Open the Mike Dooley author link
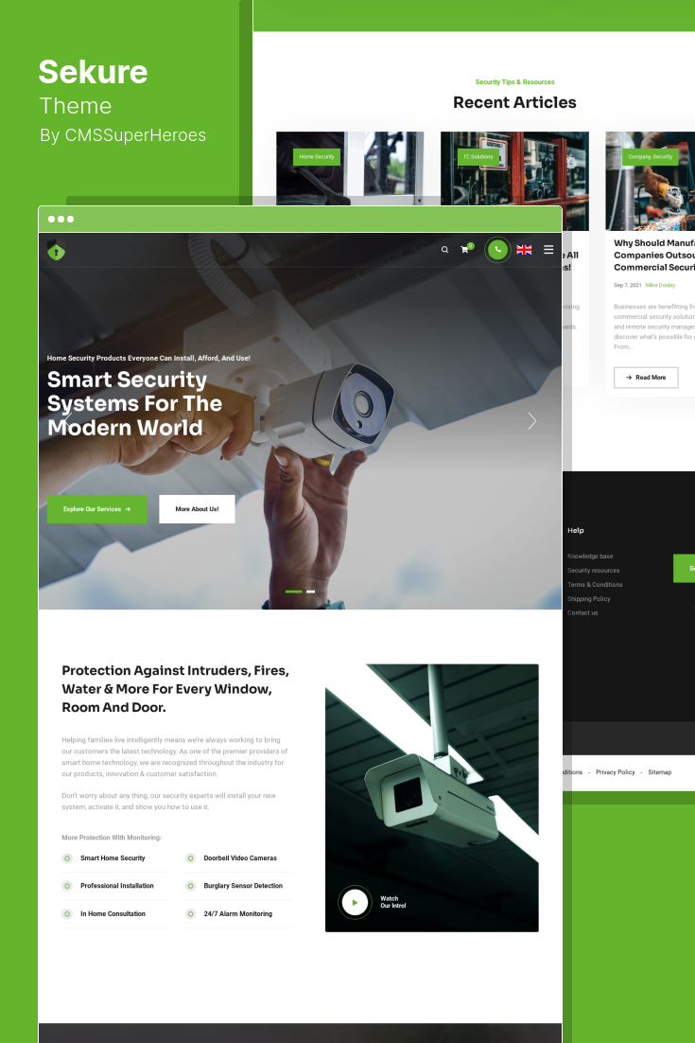Screen dimensions: 695x1043 point(660,286)
